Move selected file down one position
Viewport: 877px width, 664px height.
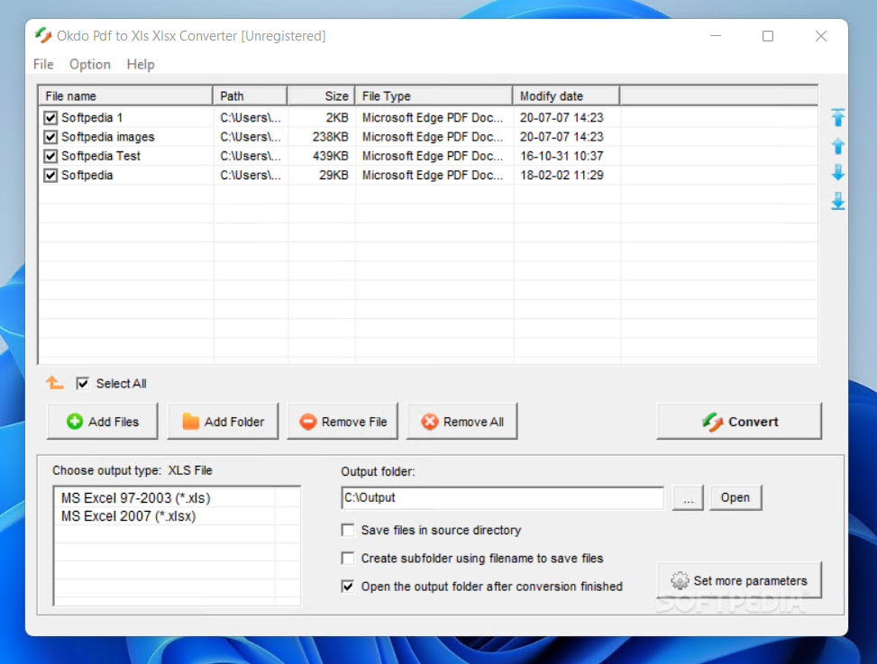837,173
